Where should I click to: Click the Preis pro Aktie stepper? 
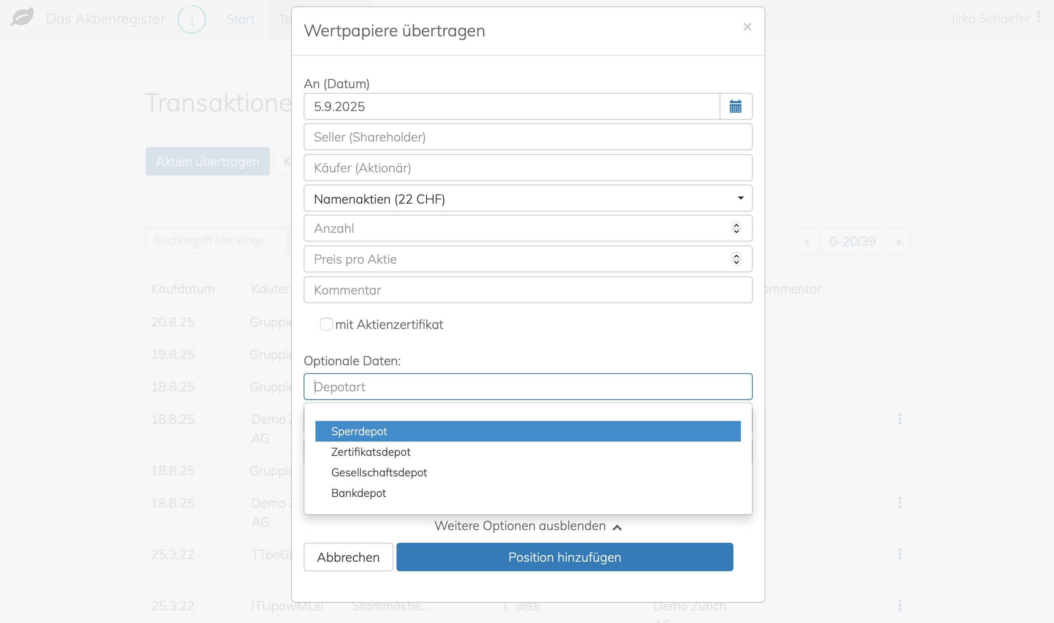(736, 259)
